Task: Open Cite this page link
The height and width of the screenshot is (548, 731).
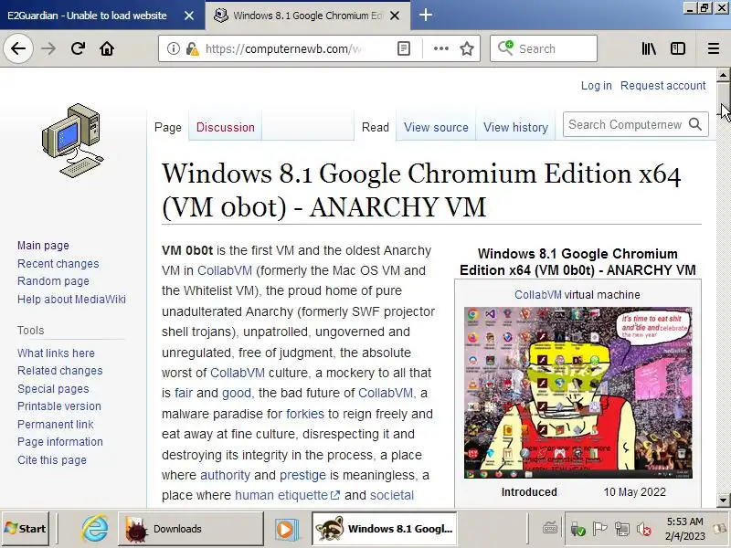Action: (x=52, y=460)
